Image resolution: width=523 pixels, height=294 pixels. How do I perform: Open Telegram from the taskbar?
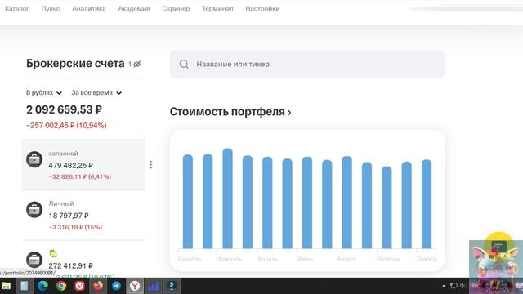click(x=116, y=286)
